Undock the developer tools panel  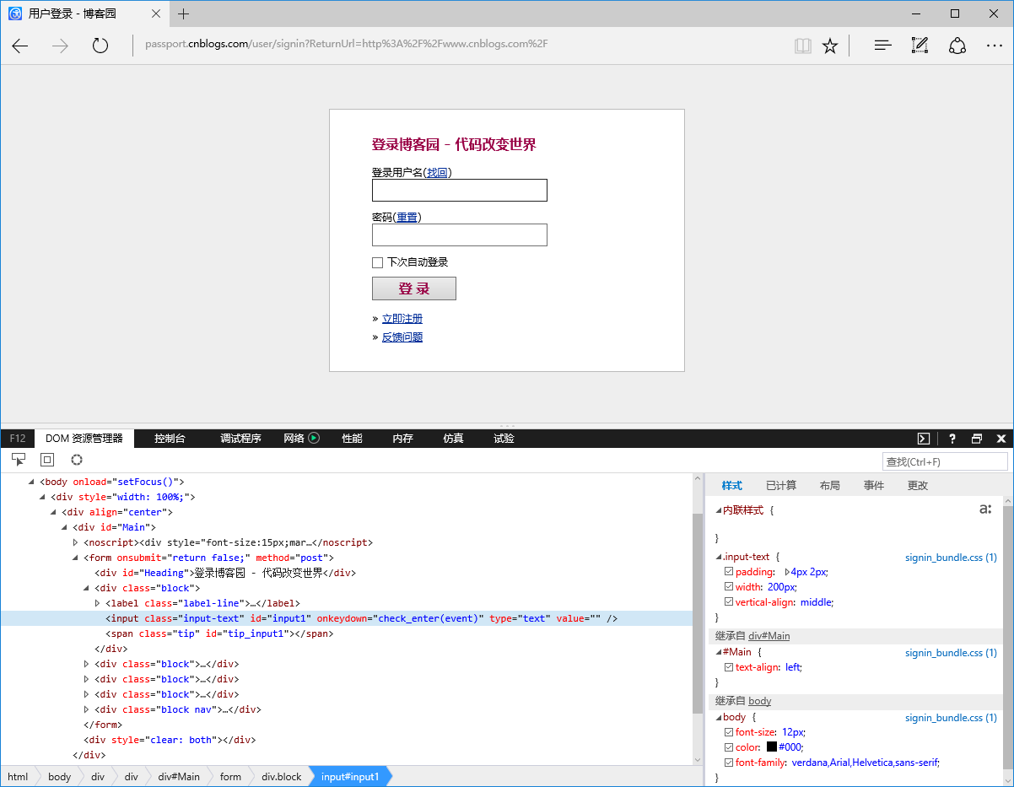click(x=977, y=439)
